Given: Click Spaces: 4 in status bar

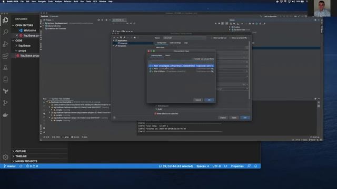Looking at the screenshot, I should coord(202,166).
